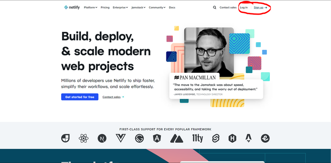Click the Get started for free button
The width and height of the screenshot is (331, 163).
(80, 97)
